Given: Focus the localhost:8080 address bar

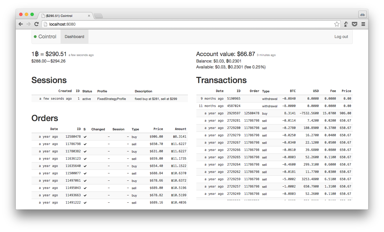Looking at the screenshot, I should pos(191,24).
